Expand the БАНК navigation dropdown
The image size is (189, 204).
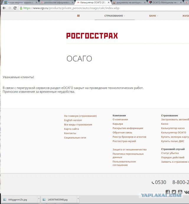tap(154, 16)
